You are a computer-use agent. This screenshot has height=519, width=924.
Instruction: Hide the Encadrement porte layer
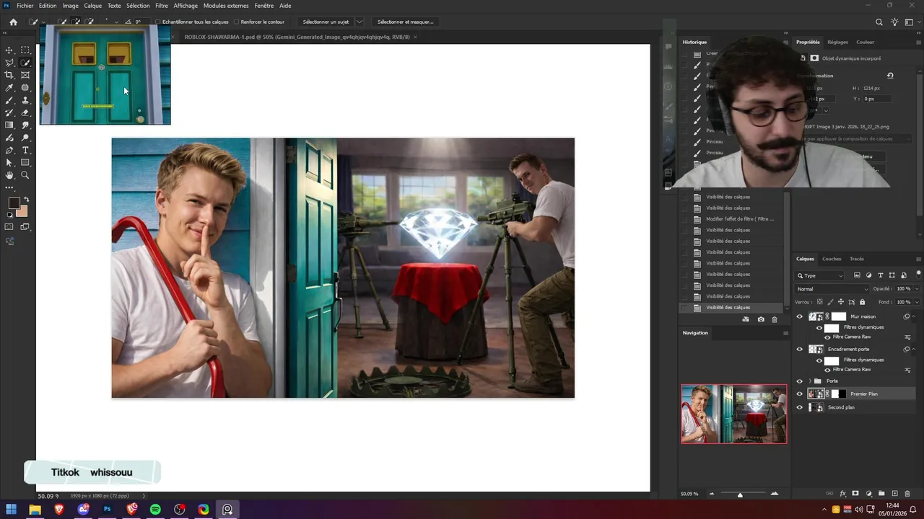[799, 349]
